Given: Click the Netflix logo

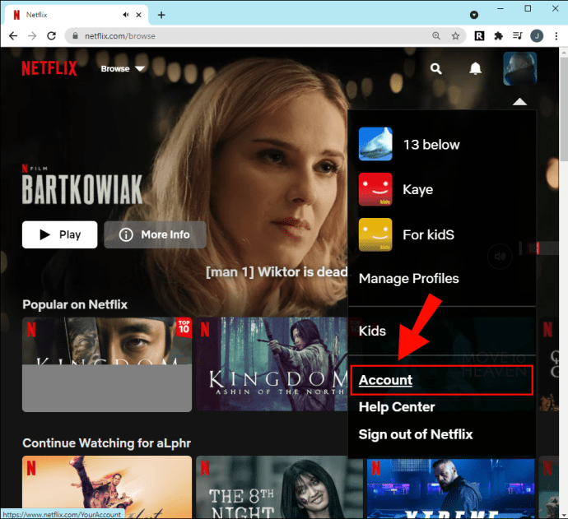Looking at the screenshot, I should point(49,68).
